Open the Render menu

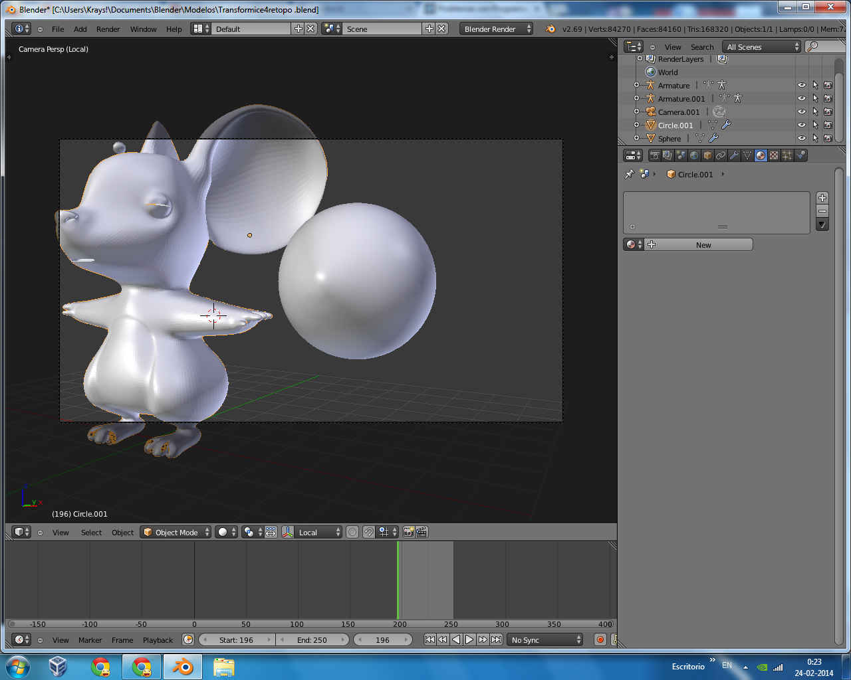tap(108, 29)
